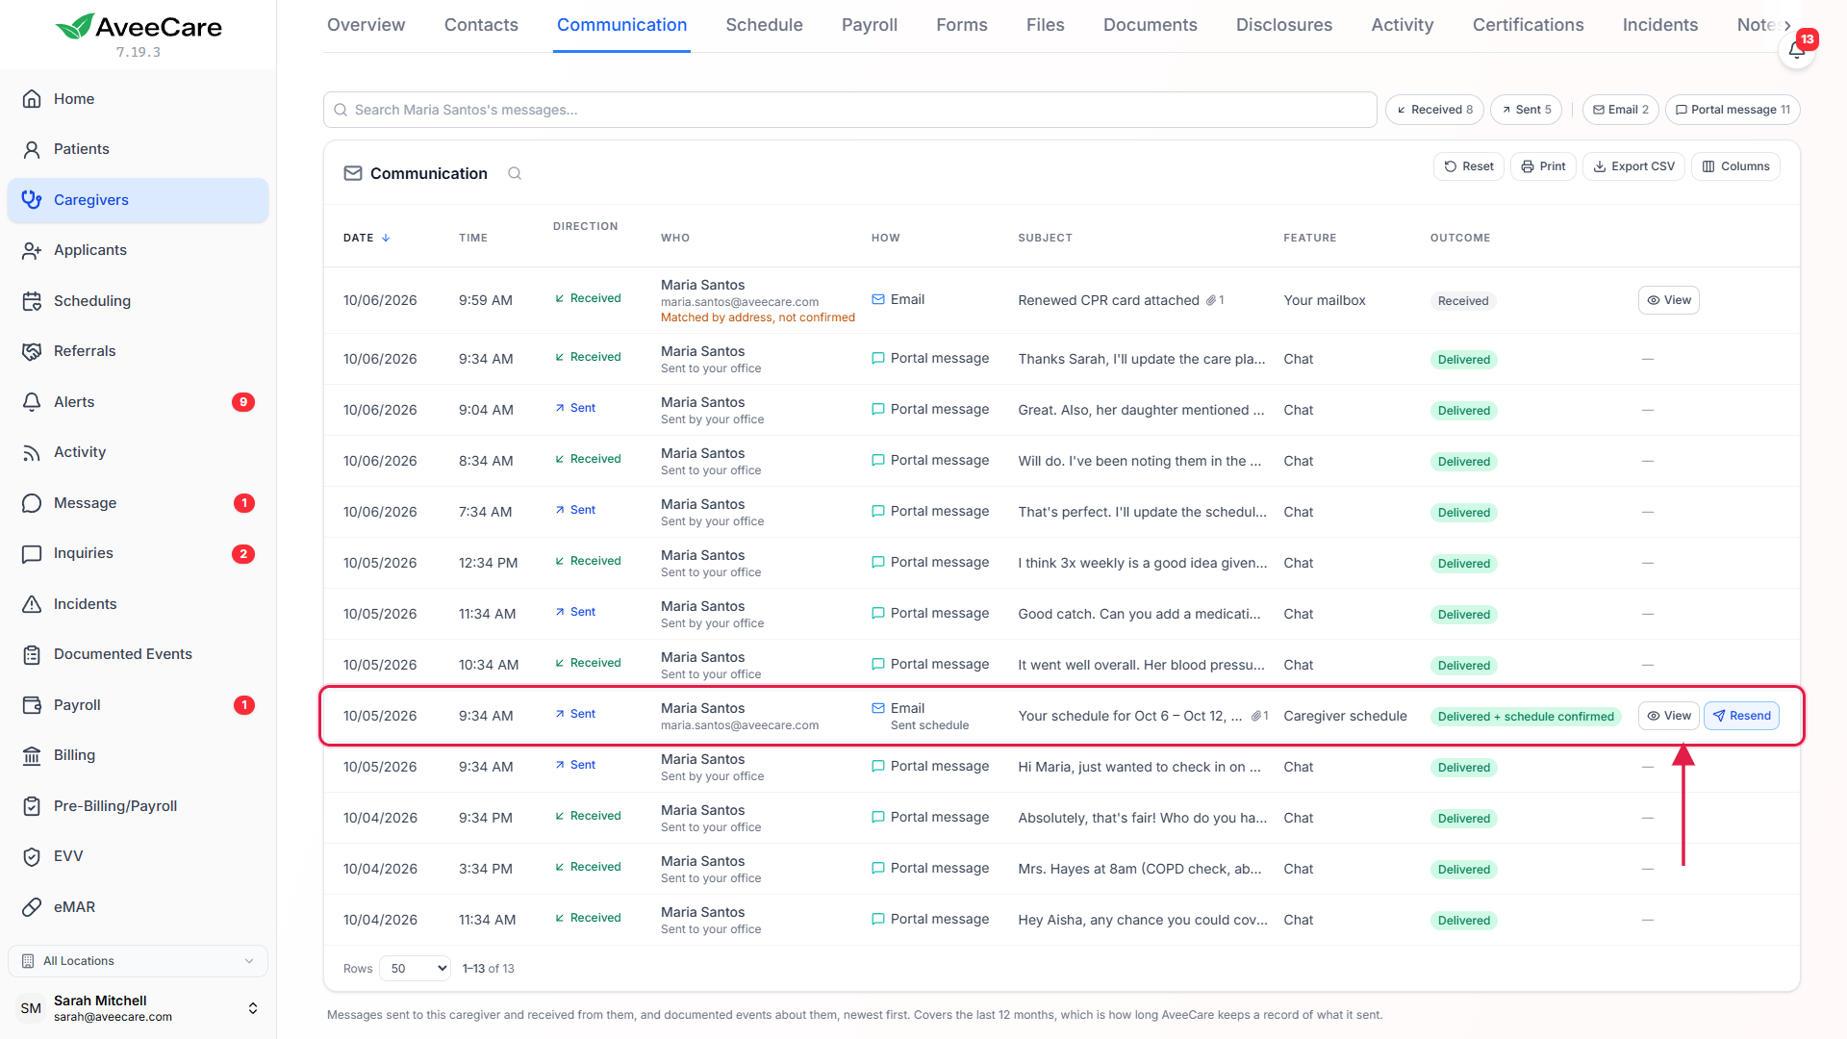Open Alerts in the sidebar

(x=138, y=402)
